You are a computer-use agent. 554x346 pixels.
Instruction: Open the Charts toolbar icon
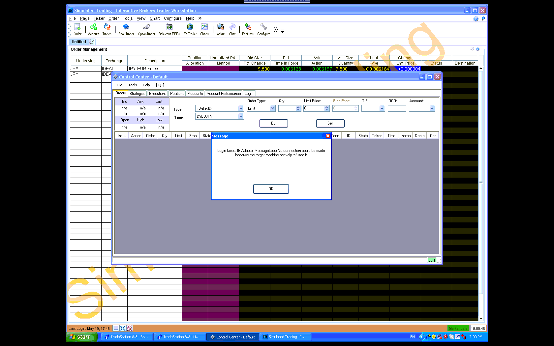[x=204, y=29]
